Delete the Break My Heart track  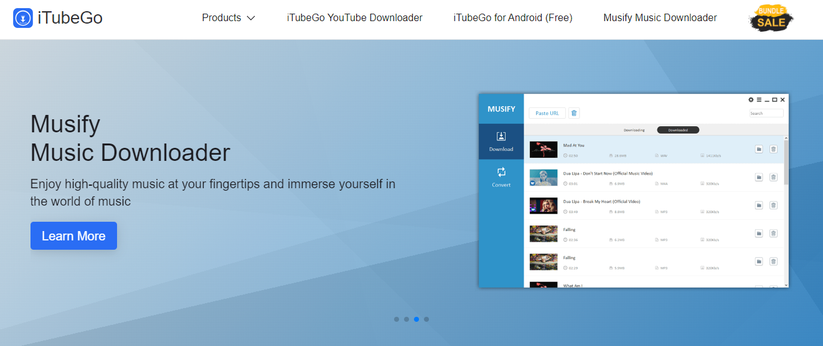tap(773, 205)
